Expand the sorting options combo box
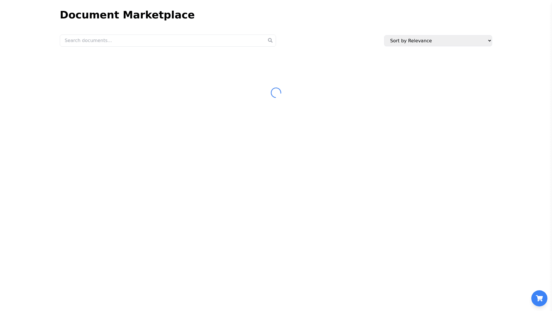The width and height of the screenshot is (552, 311). (438, 41)
